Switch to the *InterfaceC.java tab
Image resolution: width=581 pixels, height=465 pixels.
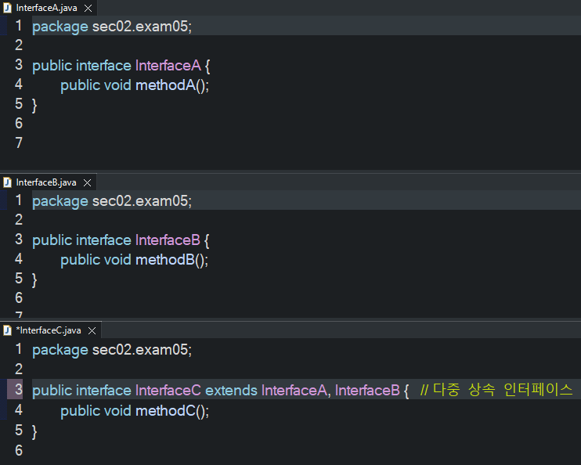49,330
